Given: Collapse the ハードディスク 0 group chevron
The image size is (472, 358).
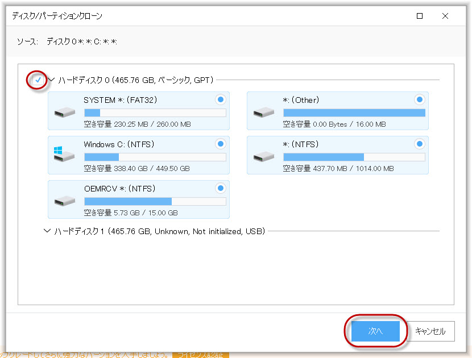Looking at the screenshot, I should pos(51,80).
